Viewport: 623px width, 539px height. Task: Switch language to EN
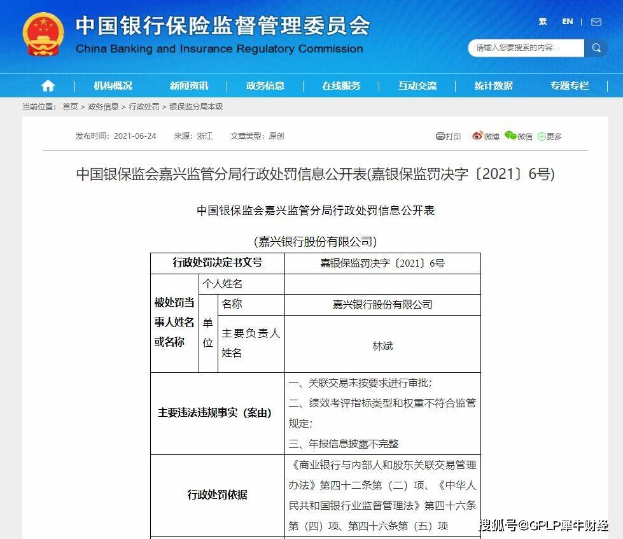pyautogui.click(x=568, y=22)
